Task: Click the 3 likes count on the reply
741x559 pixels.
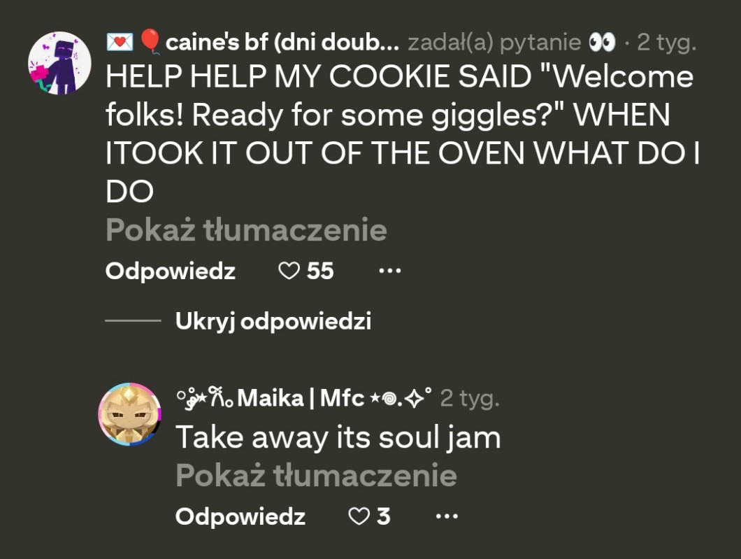Action: click(383, 516)
